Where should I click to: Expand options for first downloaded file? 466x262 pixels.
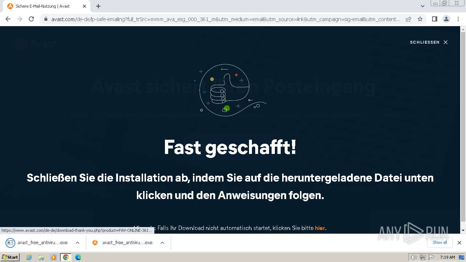[78, 243]
